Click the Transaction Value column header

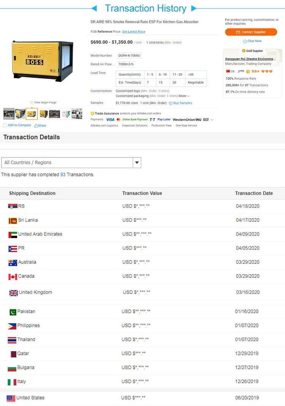point(142,193)
